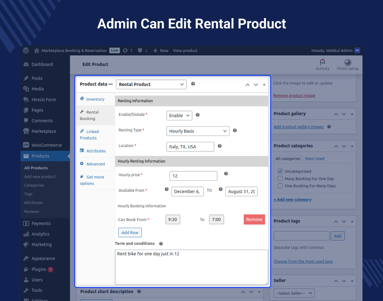Open Rental Booking settings via wrench icon
Image resolution: width=383 pixels, height=301 pixels.
(82, 111)
